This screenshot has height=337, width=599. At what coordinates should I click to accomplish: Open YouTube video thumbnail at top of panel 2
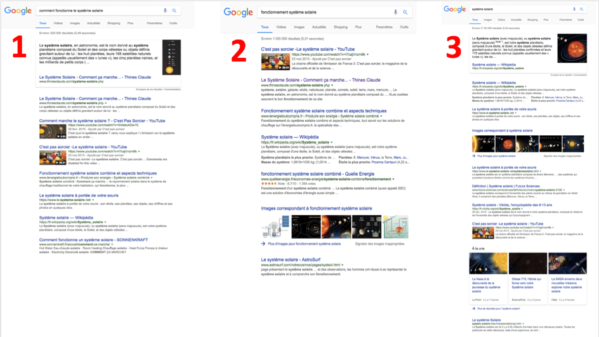(275, 61)
